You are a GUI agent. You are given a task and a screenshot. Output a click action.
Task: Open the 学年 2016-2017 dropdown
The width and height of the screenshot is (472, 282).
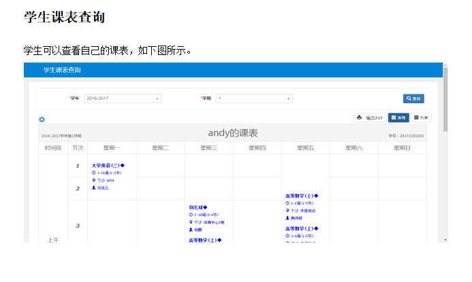pos(123,99)
